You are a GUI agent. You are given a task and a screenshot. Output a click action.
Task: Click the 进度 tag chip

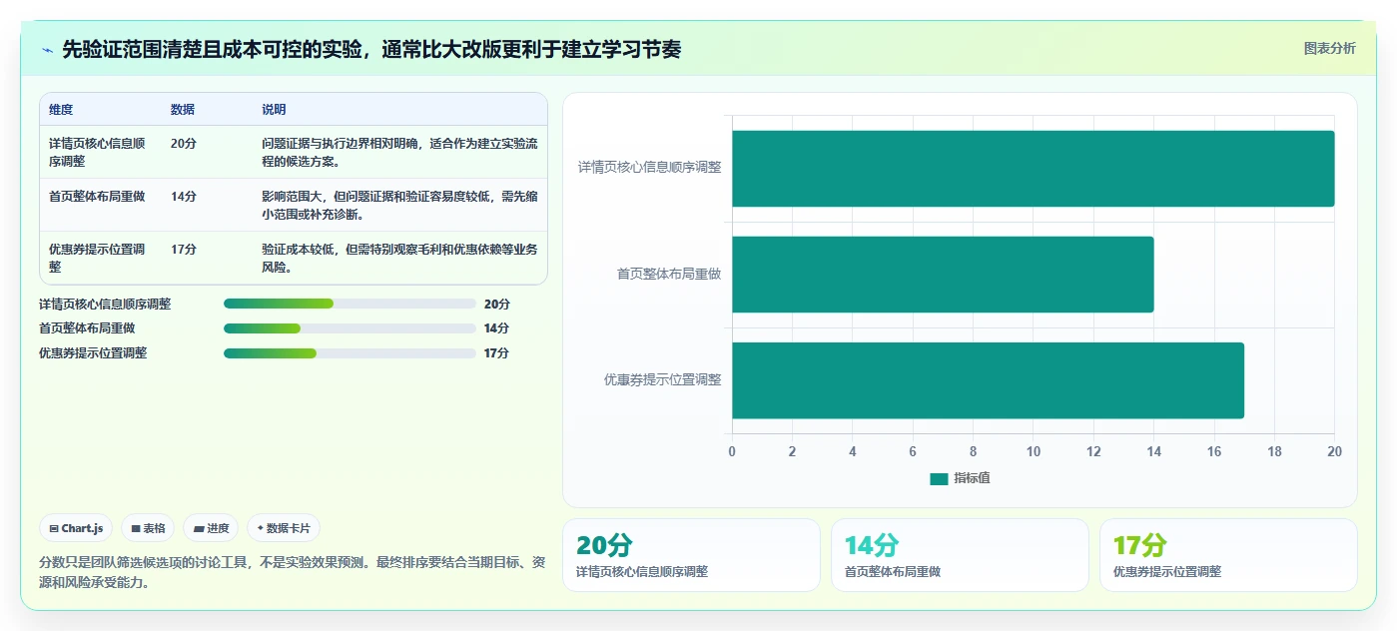(x=211, y=528)
